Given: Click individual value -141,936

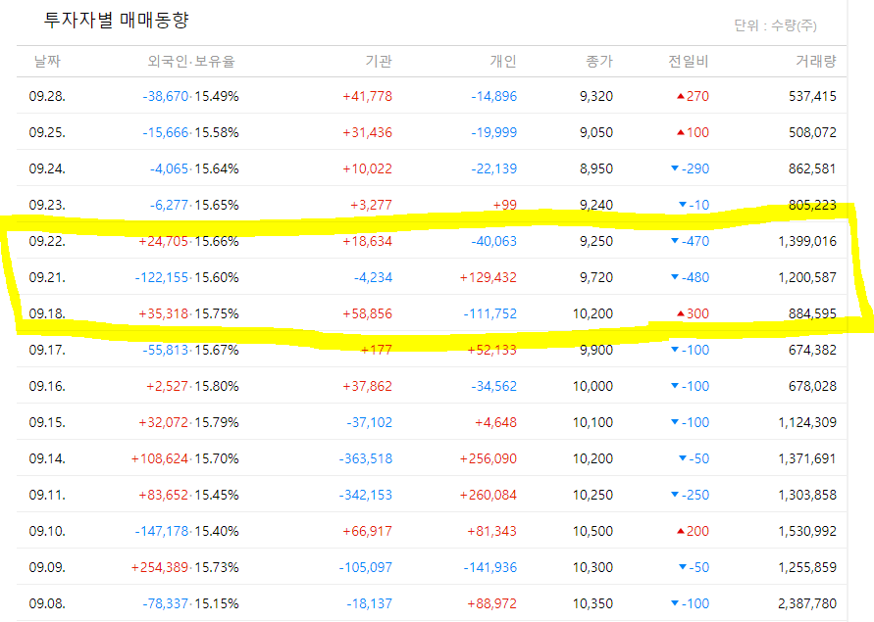Looking at the screenshot, I should [489, 567].
